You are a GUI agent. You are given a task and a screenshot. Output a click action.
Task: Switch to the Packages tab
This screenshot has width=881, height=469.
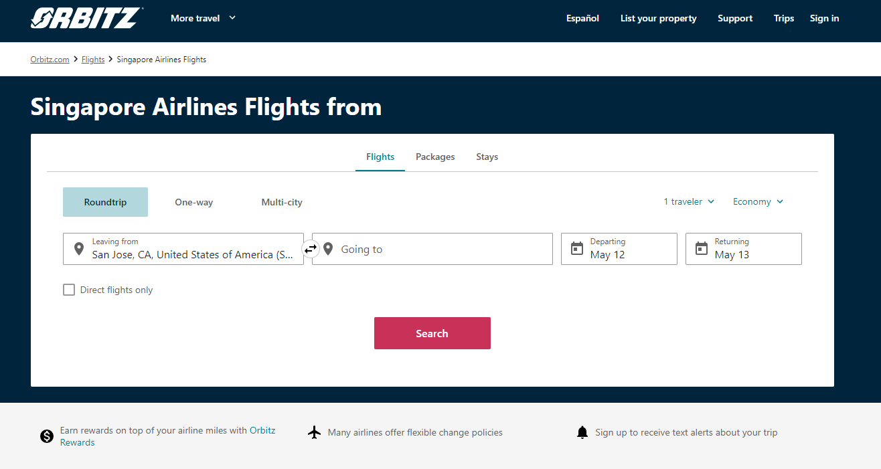click(x=435, y=157)
